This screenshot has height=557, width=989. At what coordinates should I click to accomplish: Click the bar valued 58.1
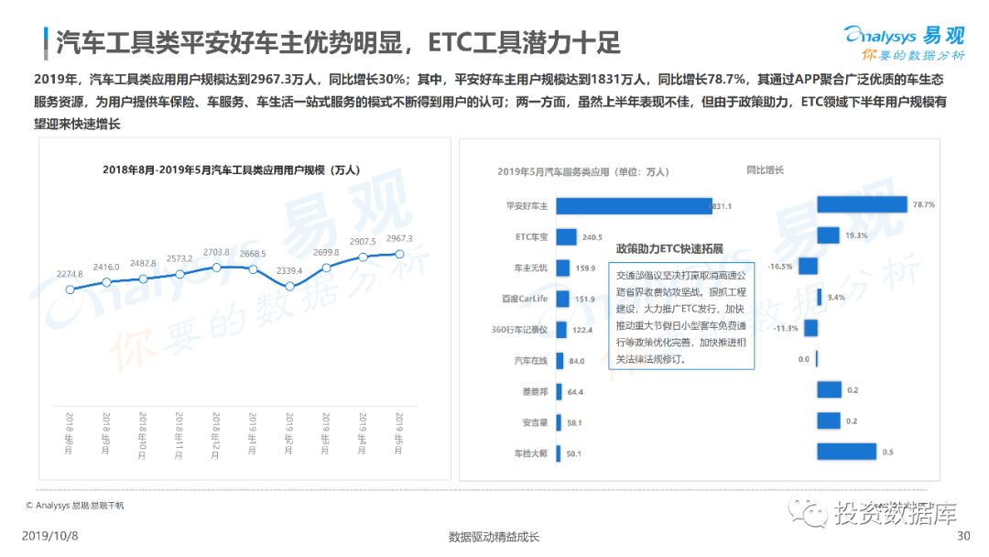coord(559,422)
